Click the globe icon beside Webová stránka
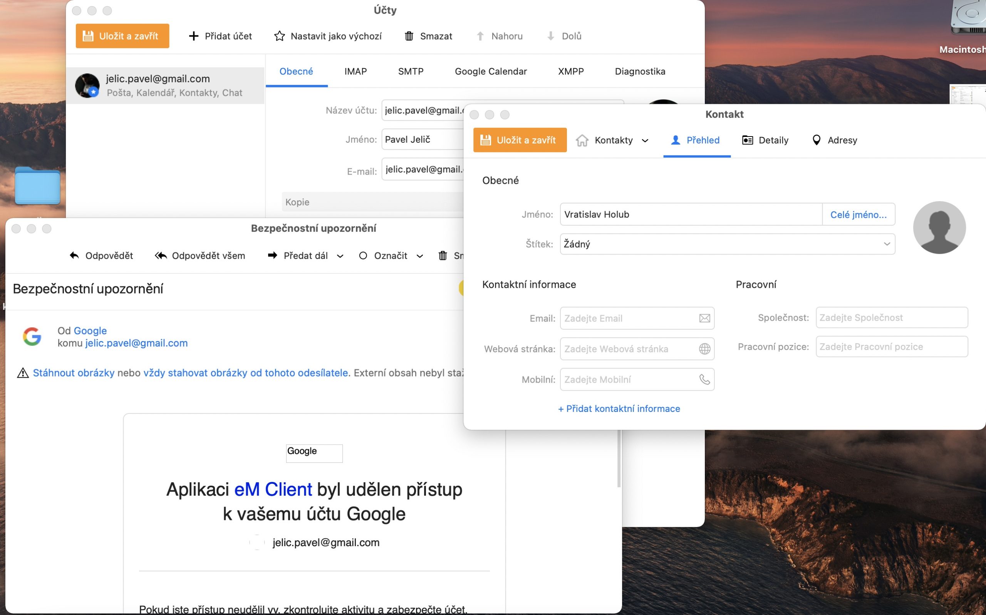Image resolution: width=986 pixels, height=615 pixels. (x=704, y=348)
